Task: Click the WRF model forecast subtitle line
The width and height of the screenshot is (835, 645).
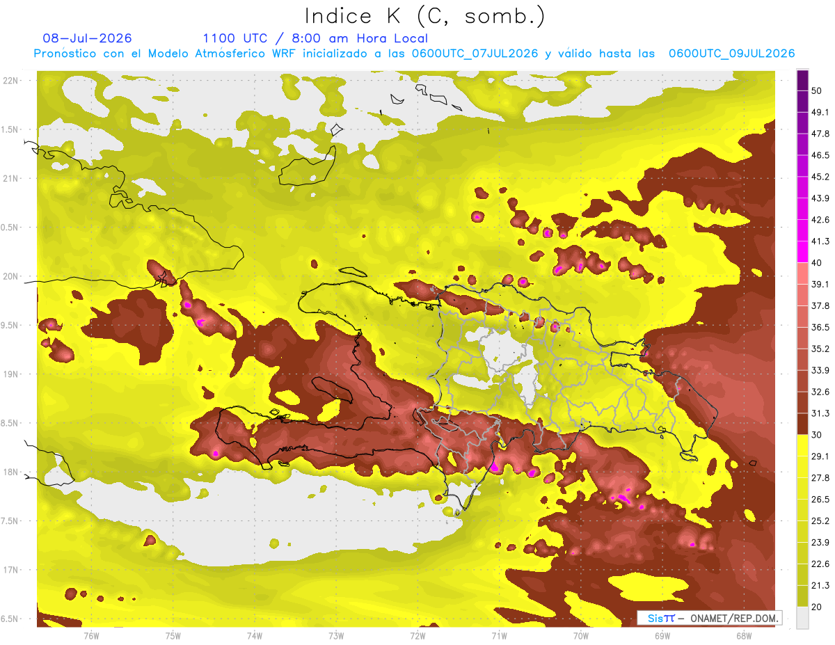Action: click(x=414, y=54)
